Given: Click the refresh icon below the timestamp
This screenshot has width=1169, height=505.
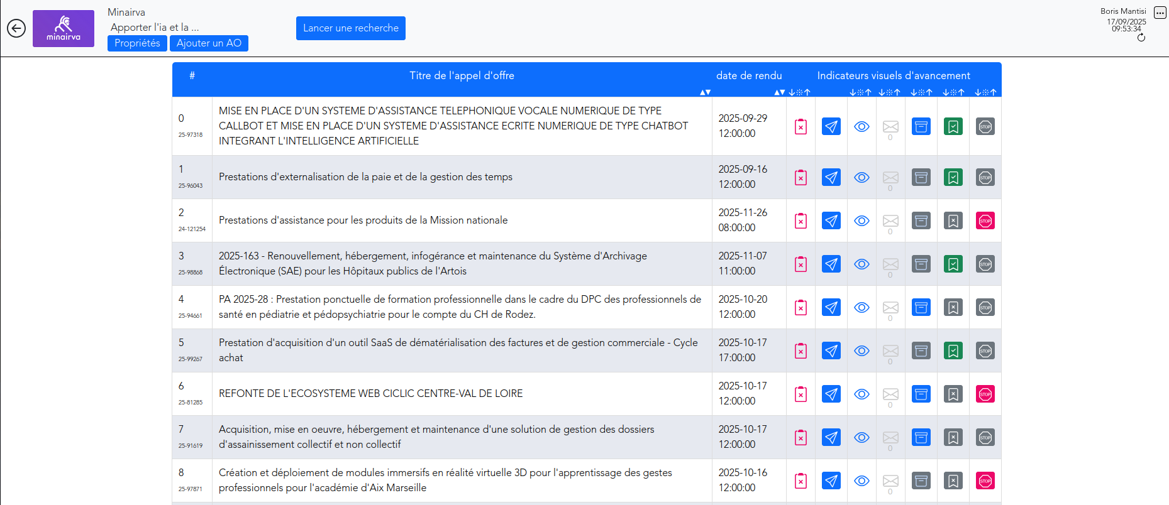Looking at the screenshot, I should click(1141, 38).
